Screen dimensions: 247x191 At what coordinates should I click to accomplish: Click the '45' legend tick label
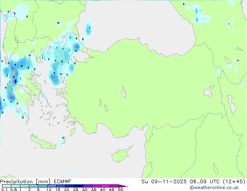point(111,189)
